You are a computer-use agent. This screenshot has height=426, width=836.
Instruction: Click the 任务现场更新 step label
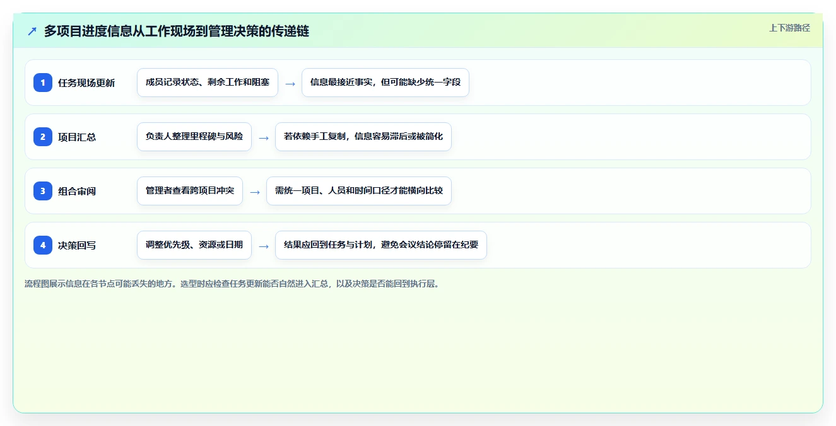tap(86, 83)
